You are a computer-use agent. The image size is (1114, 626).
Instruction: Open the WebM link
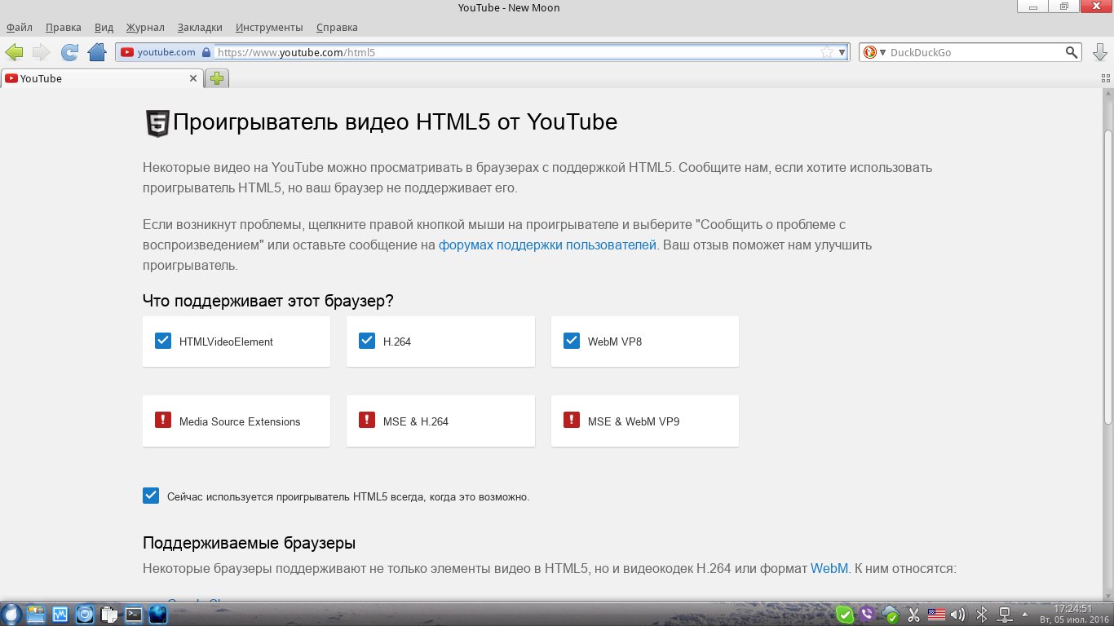coord(829,568)
